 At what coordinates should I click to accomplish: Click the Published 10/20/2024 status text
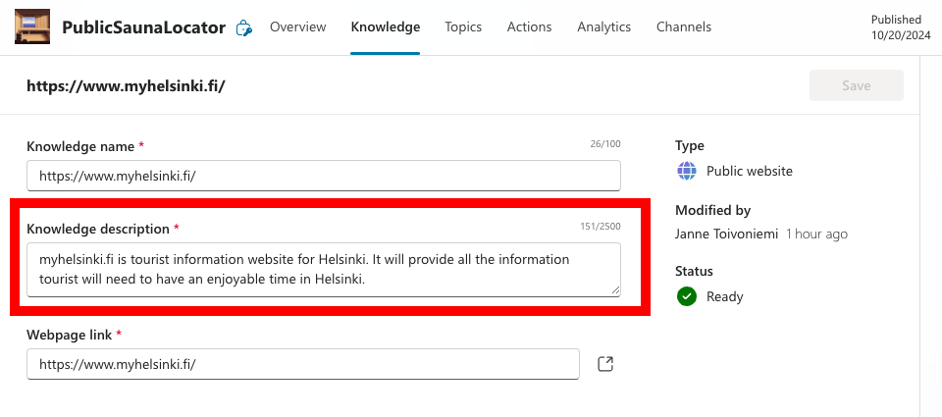pos(896,26)
